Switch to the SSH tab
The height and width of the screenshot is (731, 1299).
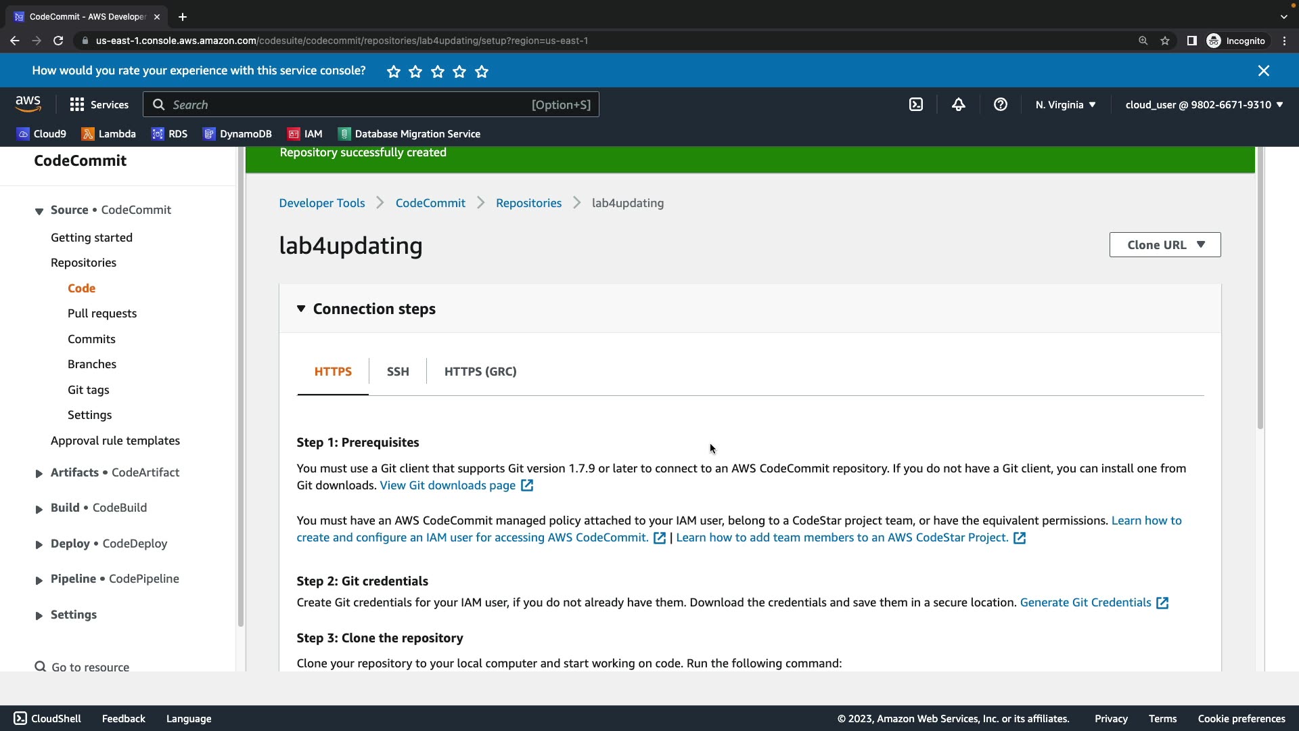coord(398,372)
